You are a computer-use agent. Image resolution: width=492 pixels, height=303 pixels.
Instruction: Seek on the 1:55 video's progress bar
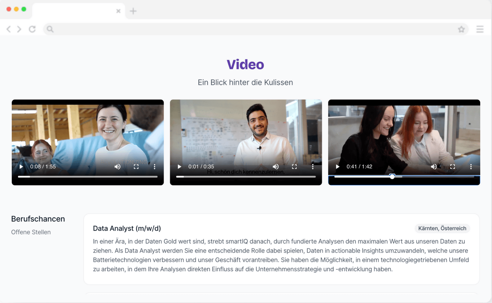coord(88,177)
